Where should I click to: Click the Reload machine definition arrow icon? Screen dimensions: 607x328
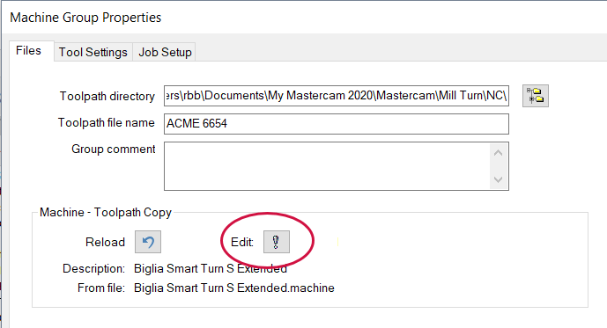click(x=148, y=242)
